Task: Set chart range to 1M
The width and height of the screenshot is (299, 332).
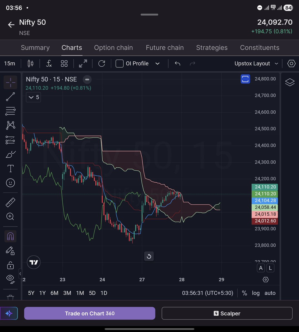Action: point(80,293)
